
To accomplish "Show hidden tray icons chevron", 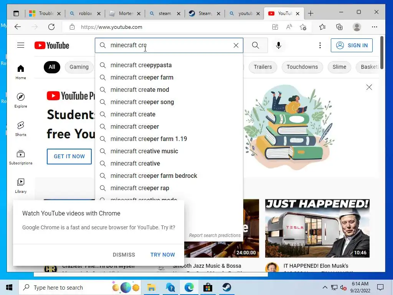I will [x=325, y=287].
